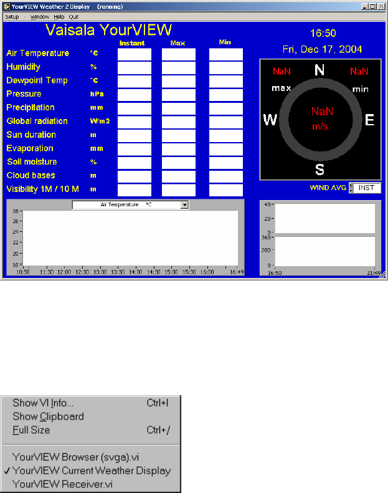
Task: Switch to YourVIEW Browser (svga).vi
Action: point(91,457)
